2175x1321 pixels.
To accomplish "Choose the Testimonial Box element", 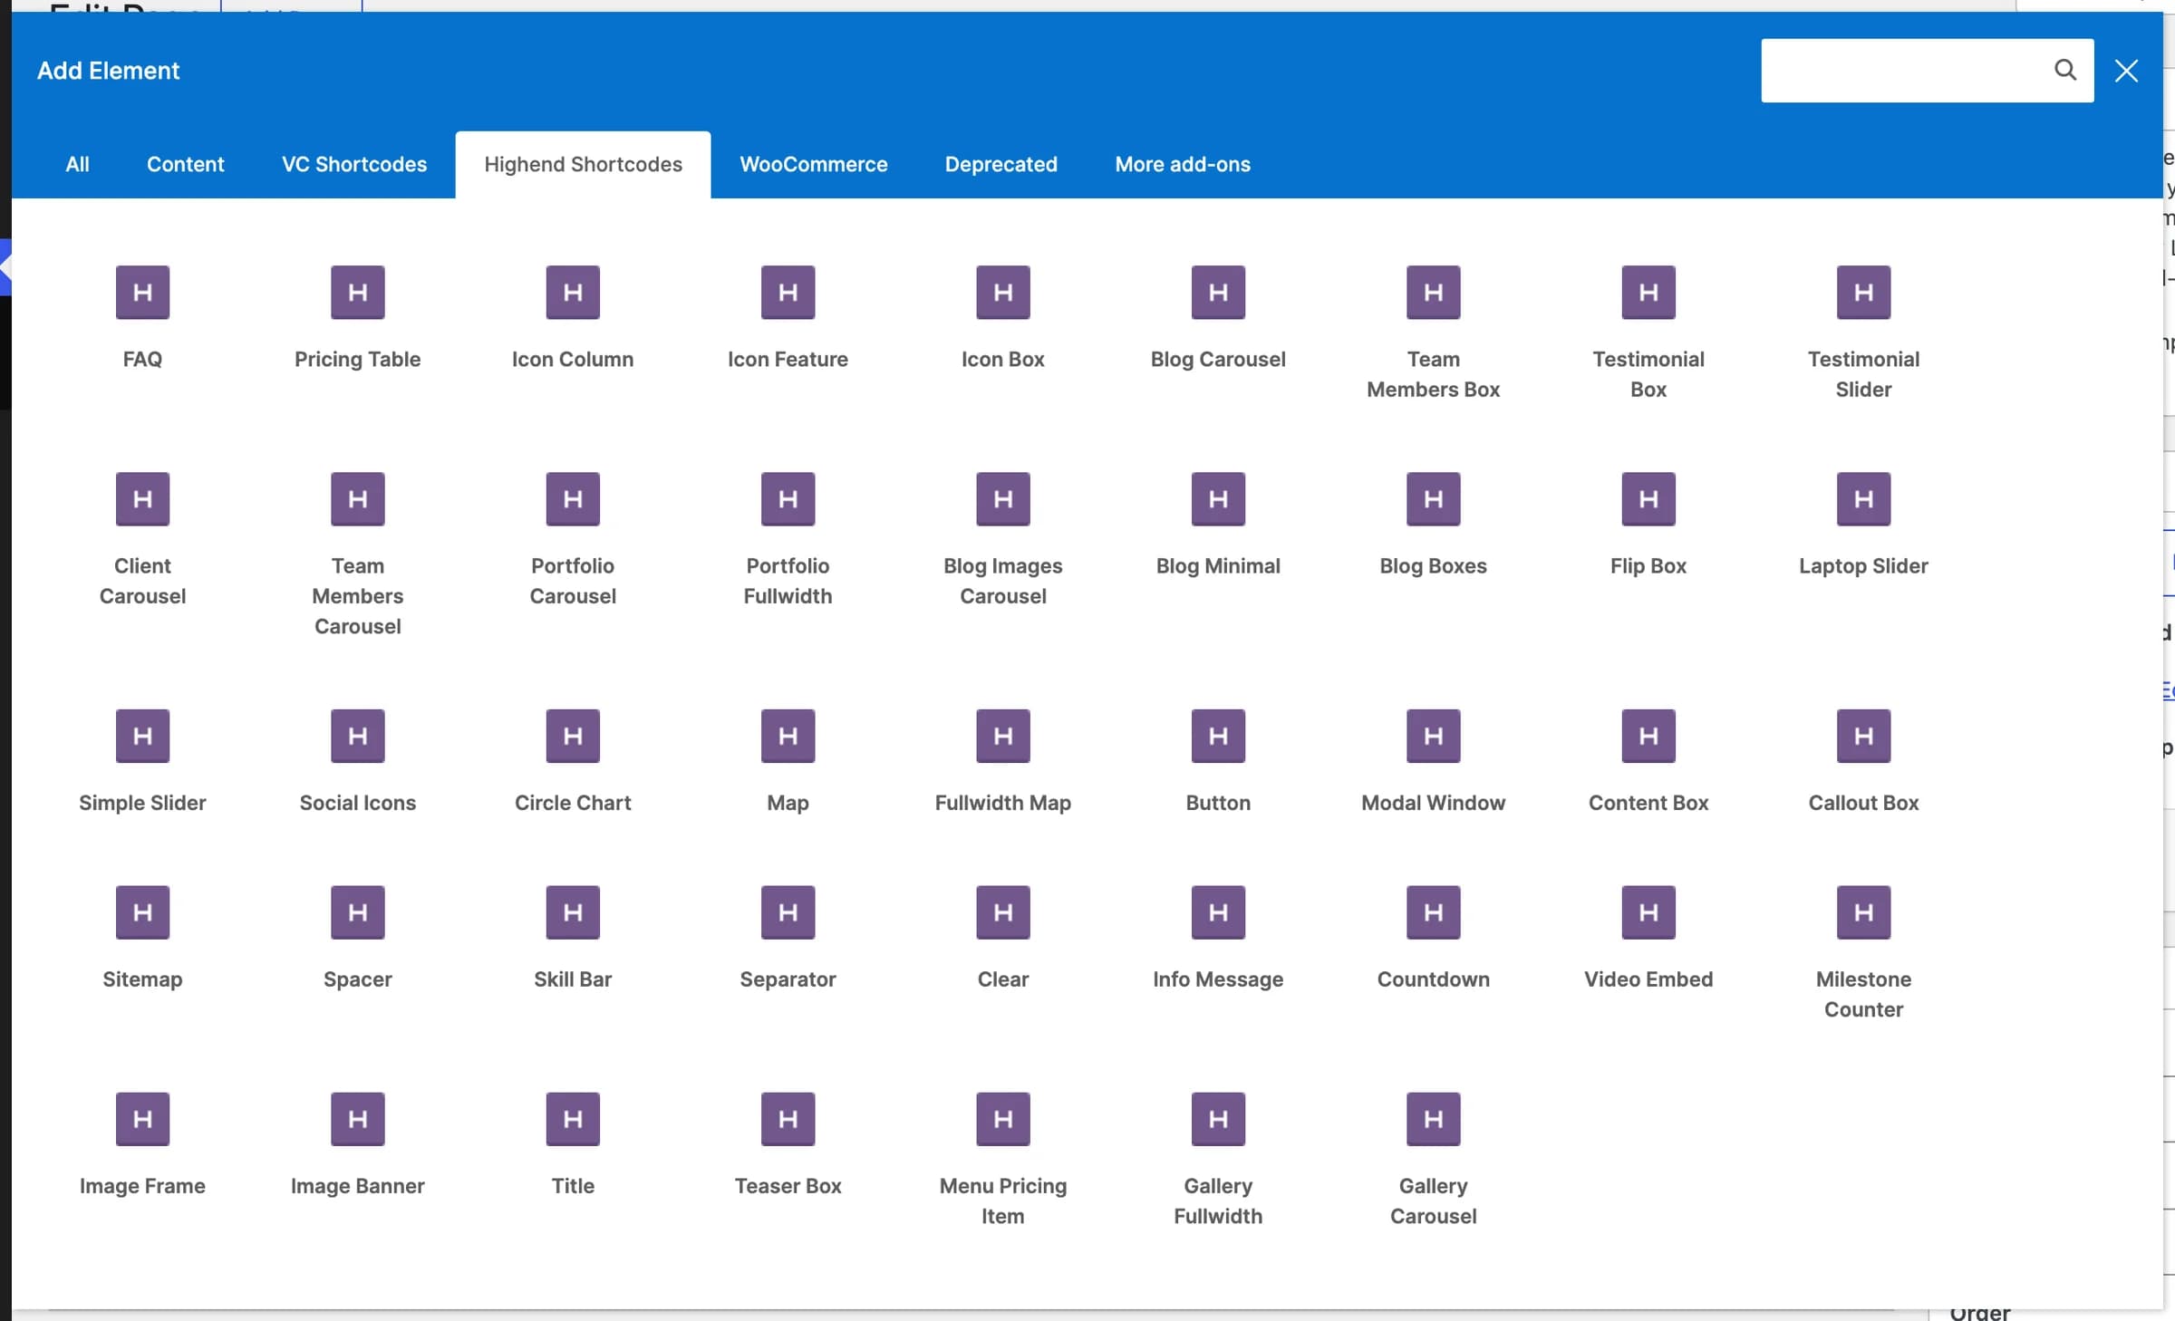I will (x=1648, y=332).
